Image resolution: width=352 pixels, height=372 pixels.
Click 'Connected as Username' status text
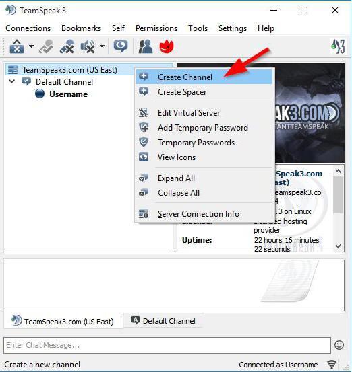tap(278, 365)
